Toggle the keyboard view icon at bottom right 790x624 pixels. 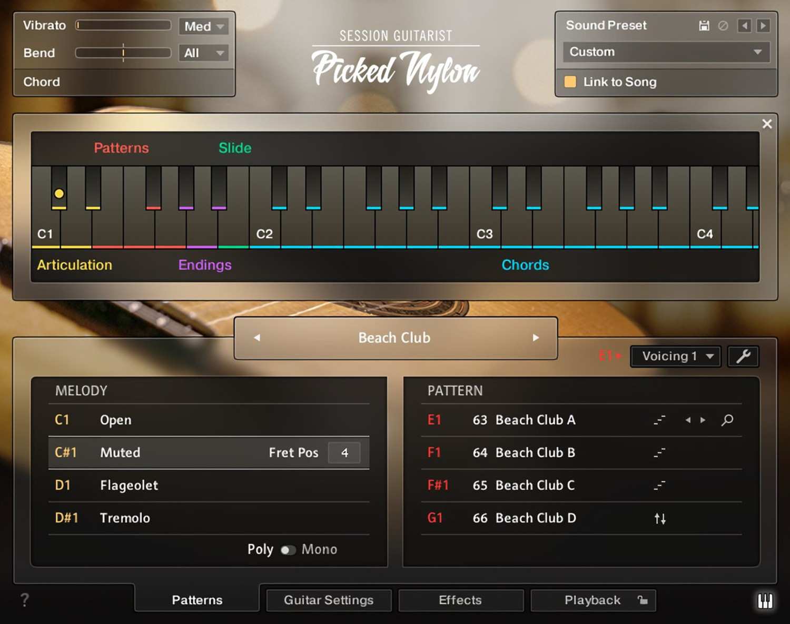pos(765,600)
